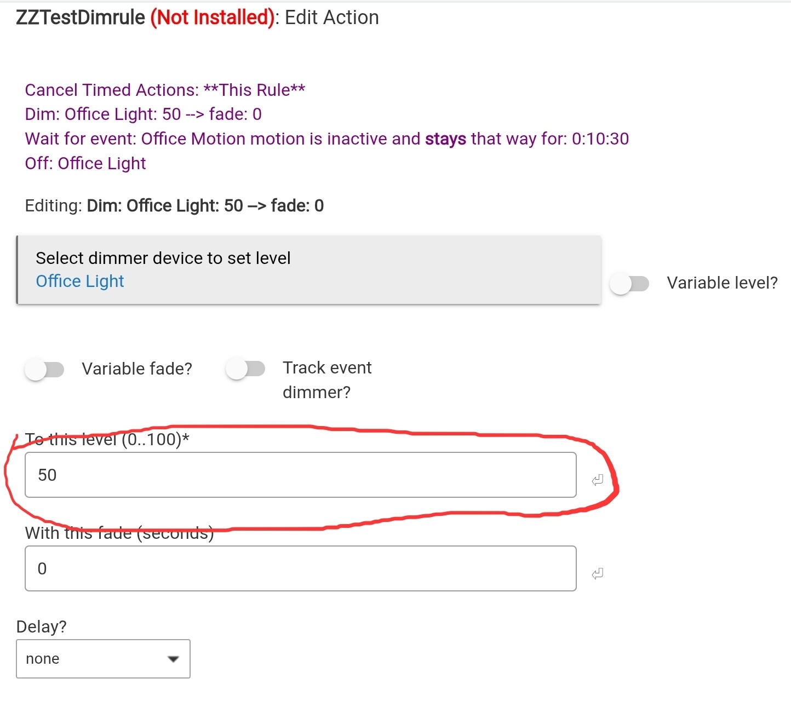Turn on Track event dimmer switch
The width and height of the screenshot is (791, 707).
(245, 369)
